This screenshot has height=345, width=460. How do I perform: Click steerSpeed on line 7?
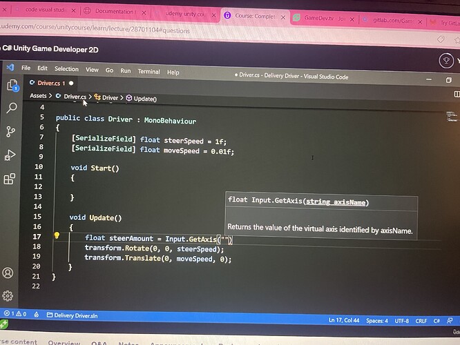tap(183, 141)
